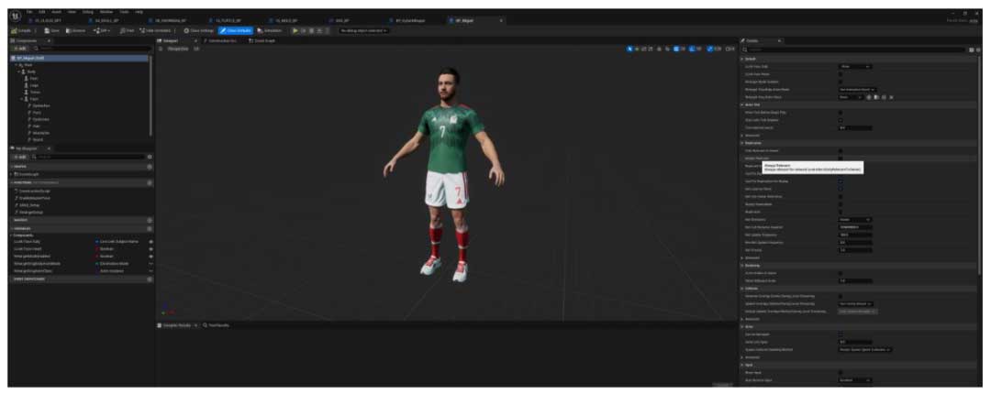Image resolution: width=991 pixels, height=394 pixels.
Task: Click Browse to locate the asset
Action: click(76, 30)
